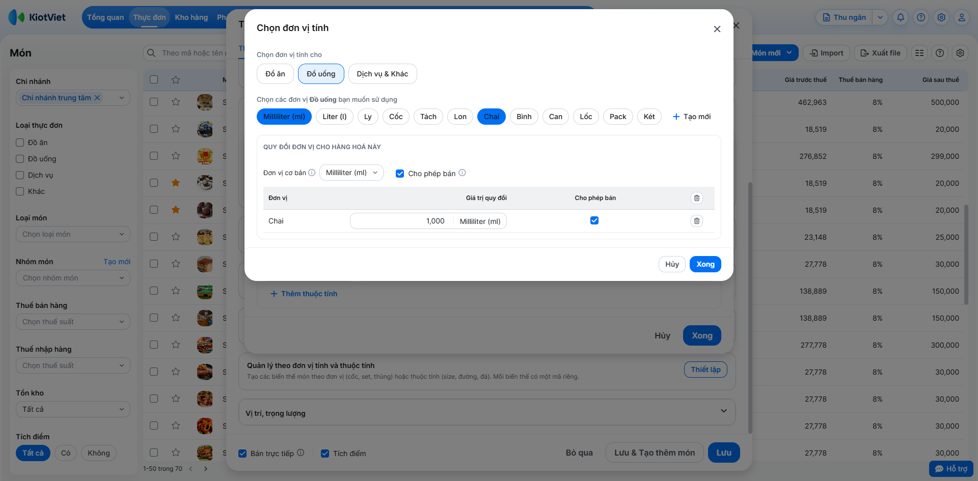Select the Lon unit chip
978x481 pixels.
pyautogui.click(x=460, y=117)
